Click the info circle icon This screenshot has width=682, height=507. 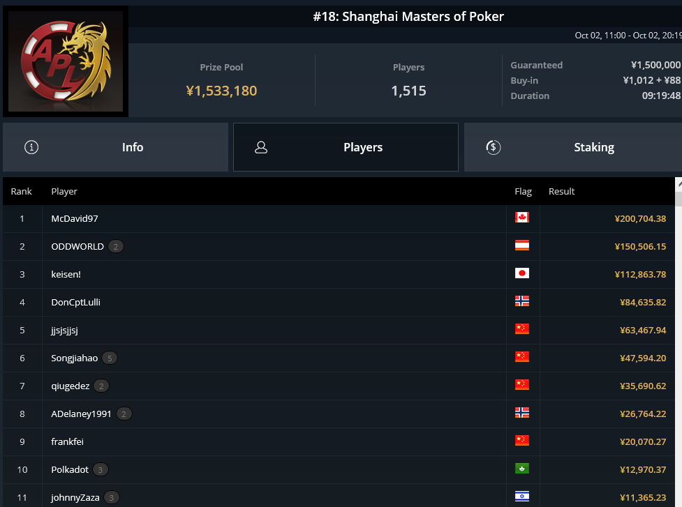click(x=31, y=147)
